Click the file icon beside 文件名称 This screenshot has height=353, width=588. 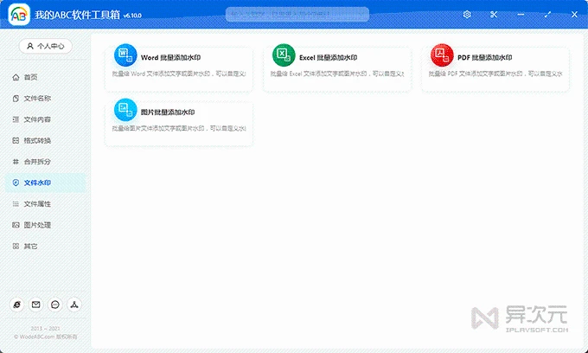16,99
